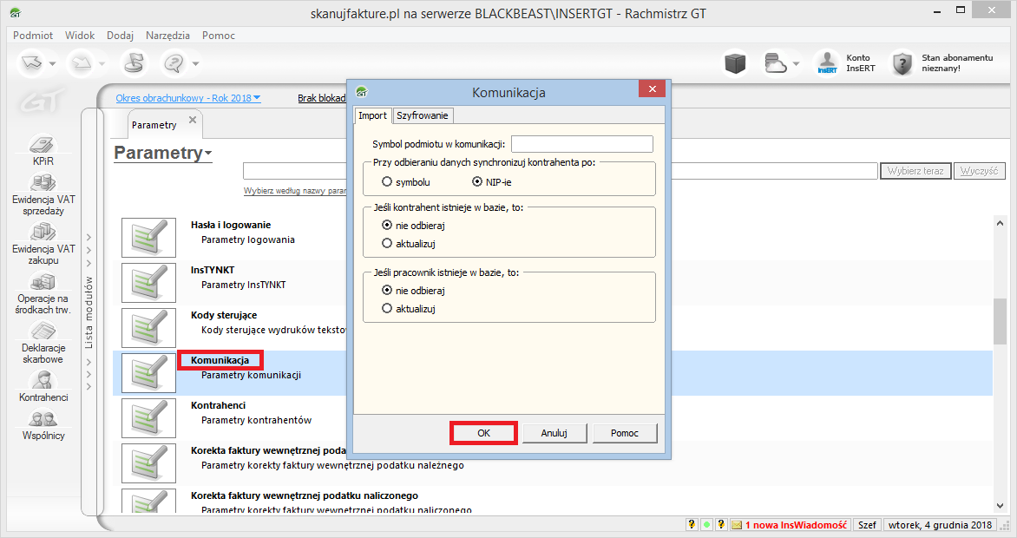Confirm settings with the OK button

tap(483, 432)
